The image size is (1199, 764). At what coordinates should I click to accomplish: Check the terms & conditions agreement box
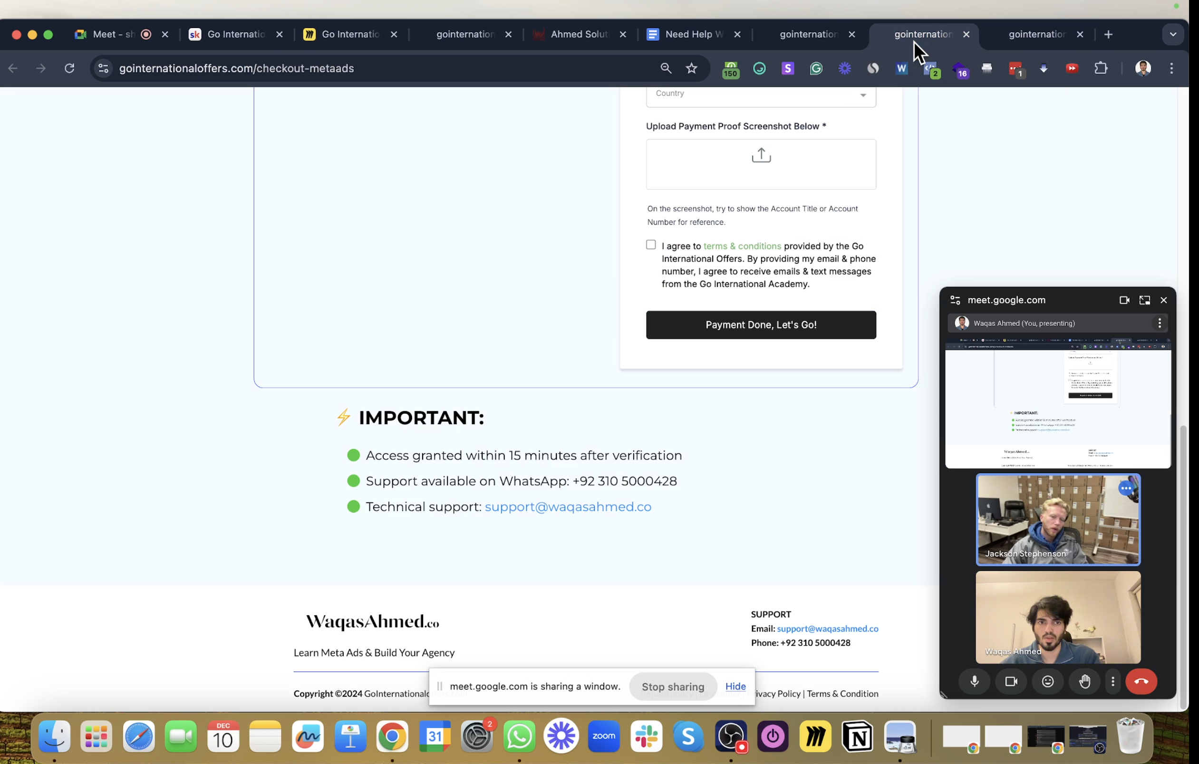point(650,244)
